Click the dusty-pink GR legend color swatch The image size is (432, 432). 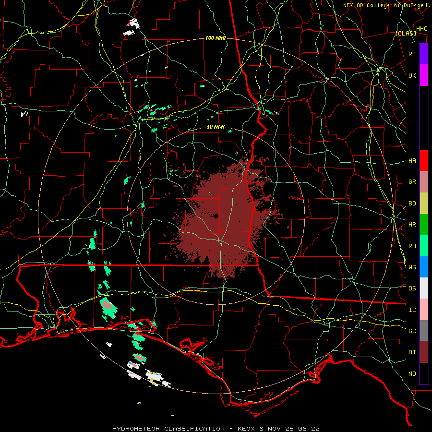coord(424,182)
